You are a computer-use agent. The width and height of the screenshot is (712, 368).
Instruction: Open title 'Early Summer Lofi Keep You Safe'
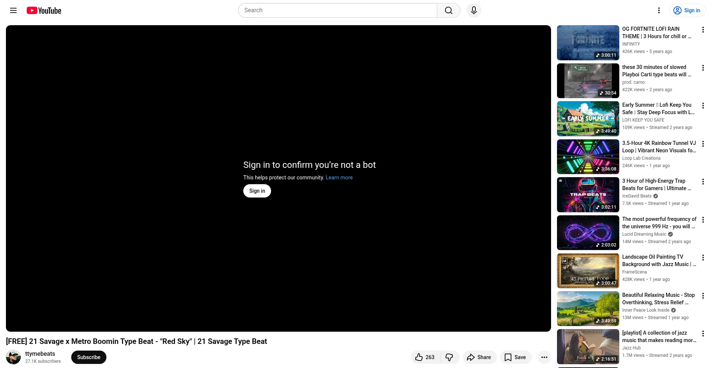point(658,109)
